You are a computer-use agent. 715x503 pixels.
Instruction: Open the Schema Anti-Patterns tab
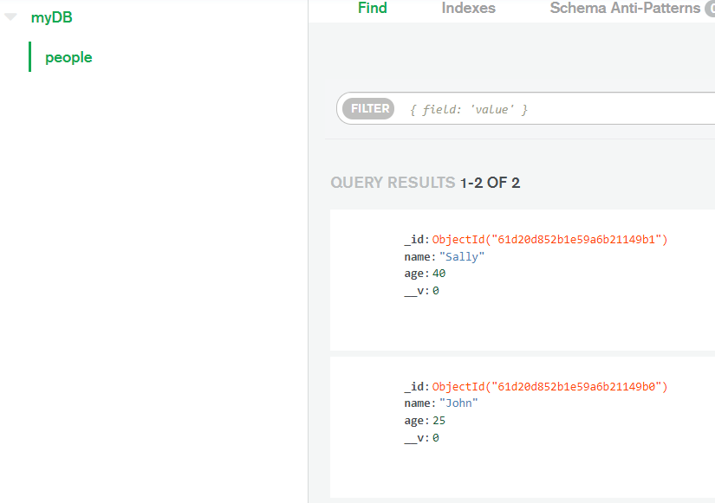point(625,8)
